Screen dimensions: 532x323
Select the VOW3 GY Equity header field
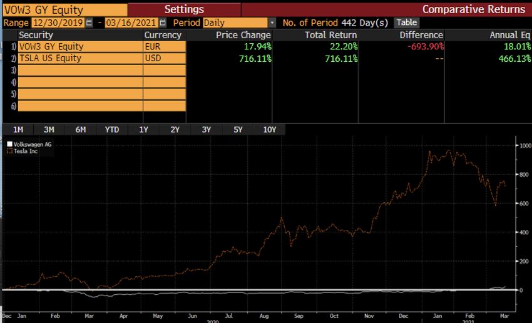click(x=65, y=10)
